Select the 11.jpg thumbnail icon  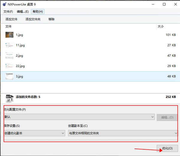click(x=9, y=45)
